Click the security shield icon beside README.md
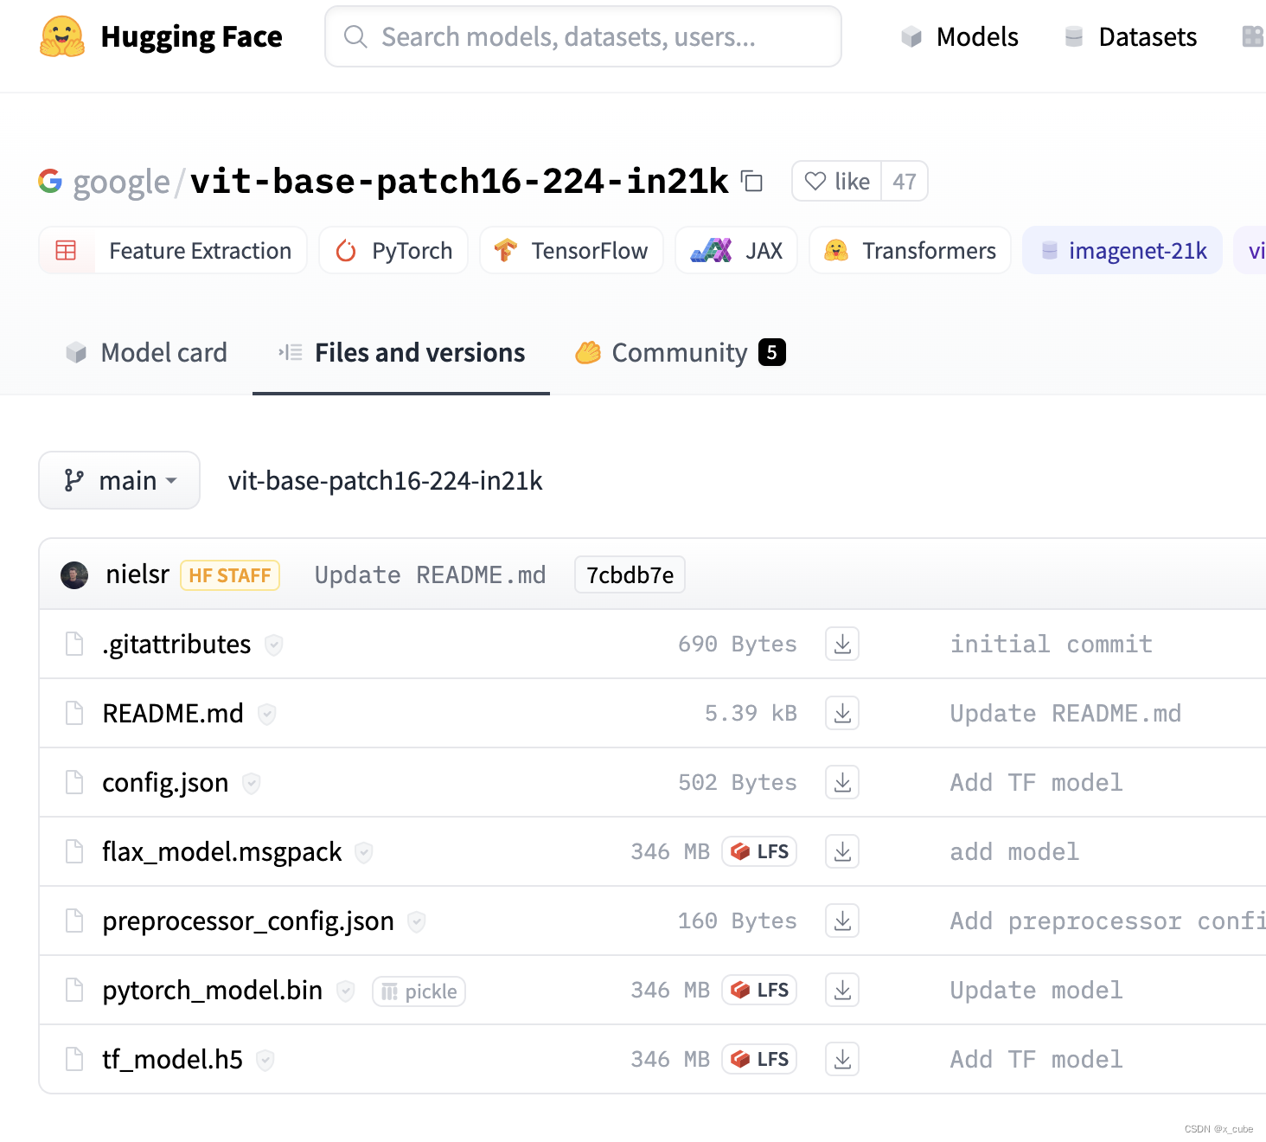The width and height of the screenshot is (1266, 1142). pos(267,714)
